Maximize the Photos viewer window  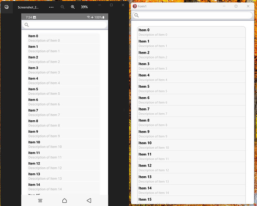click(111, 5)
